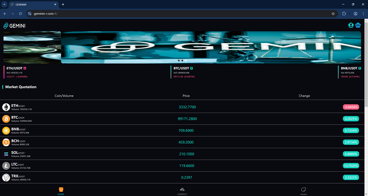Open the Chrome profile avatar icon
The width and height of the screenshot is (368, 196).
click(x=356, y=14)
